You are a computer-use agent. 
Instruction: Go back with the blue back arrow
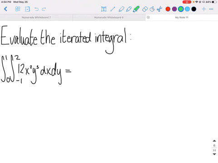[5, 9]
